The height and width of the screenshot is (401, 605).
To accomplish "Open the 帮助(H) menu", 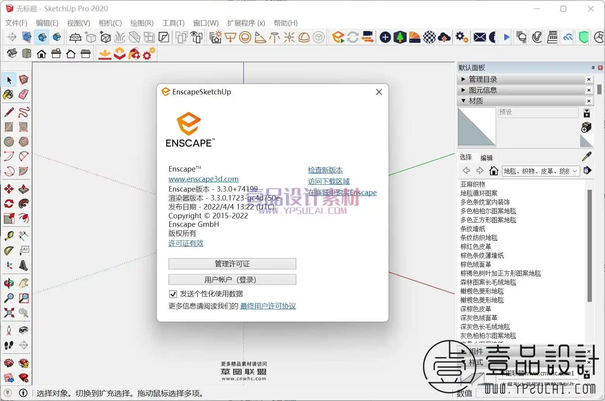I will click(285, 23).
